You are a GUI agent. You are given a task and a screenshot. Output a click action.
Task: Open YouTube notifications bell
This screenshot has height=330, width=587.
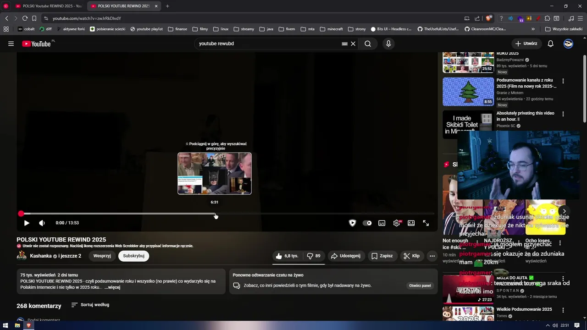click(x=551, y=44)
